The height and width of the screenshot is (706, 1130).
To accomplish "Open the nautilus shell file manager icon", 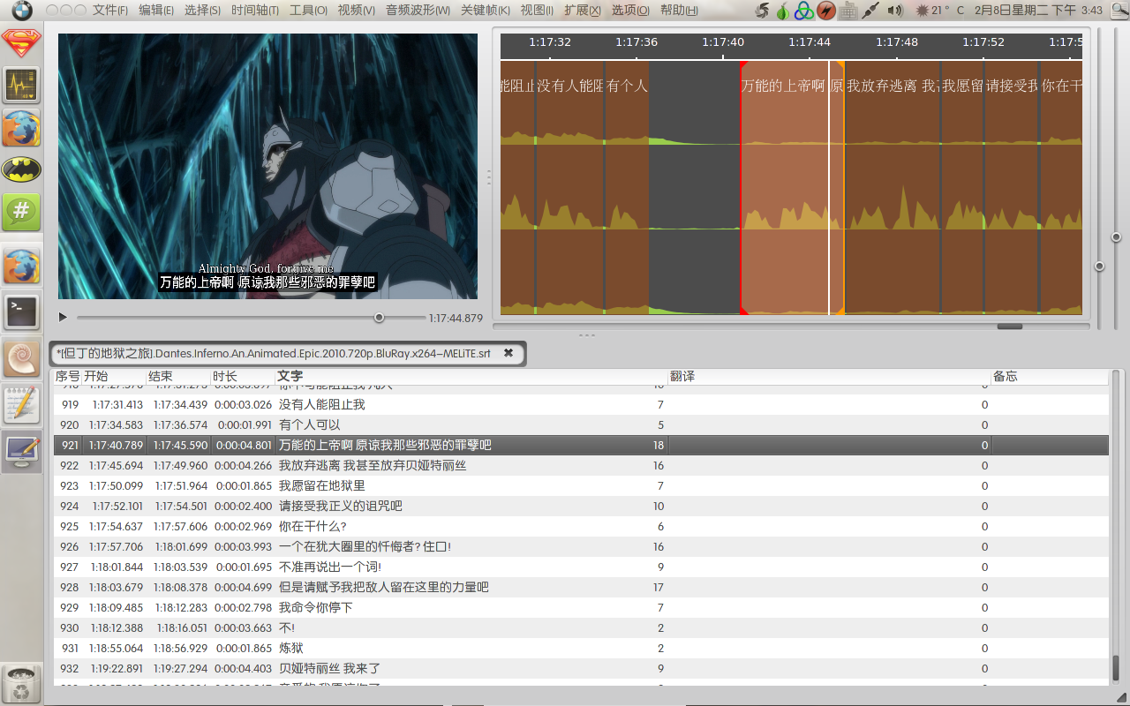I will point(21,357).
